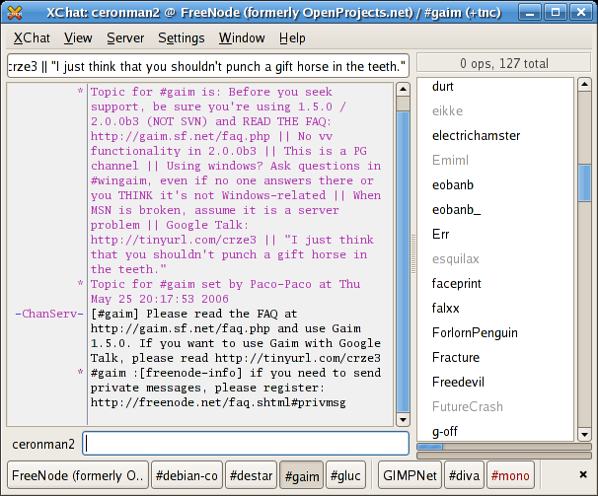The width and height of the screenshot is (598, 496).
Task: Click the ceronman2 nickname button
Action: 43,444
